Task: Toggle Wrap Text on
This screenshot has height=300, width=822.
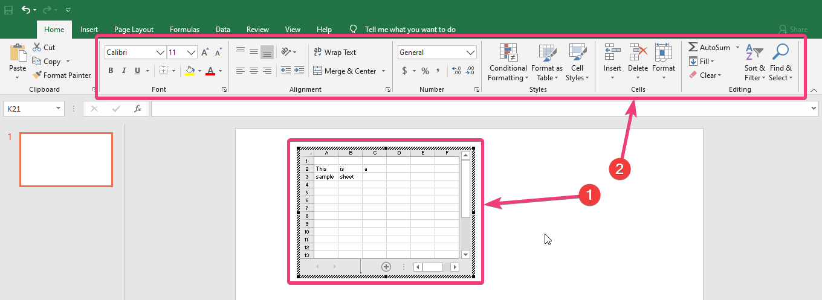Action: click(335, 53)
